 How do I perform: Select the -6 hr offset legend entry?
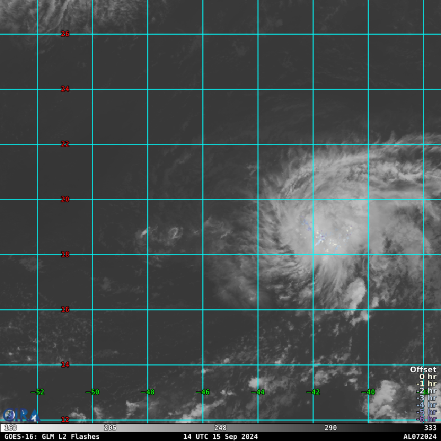click(426, 419)
